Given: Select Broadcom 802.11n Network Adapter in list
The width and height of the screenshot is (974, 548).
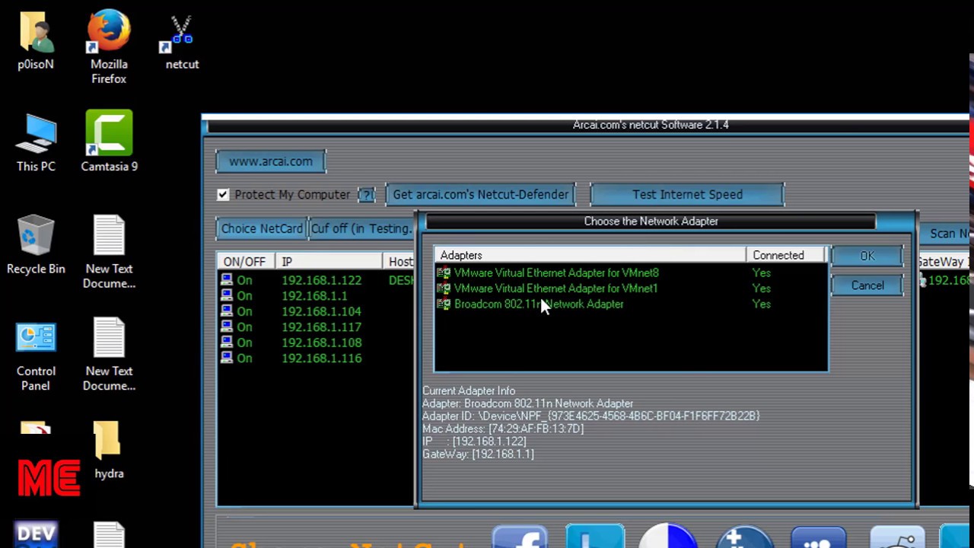Looking at the screenshot, I should coord(539,304).
